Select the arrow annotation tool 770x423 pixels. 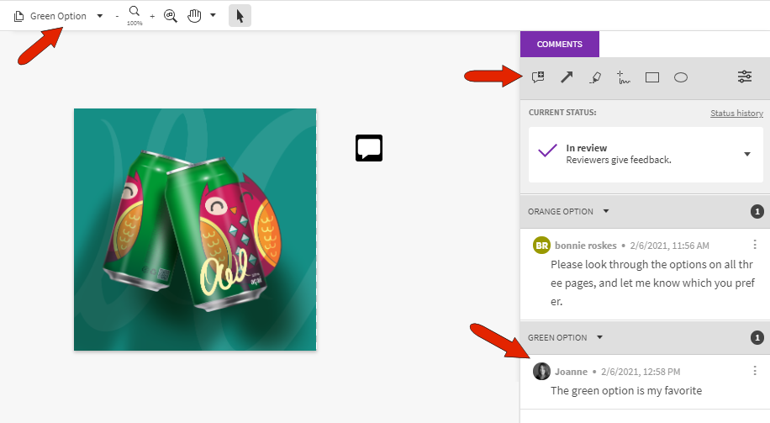567,77
